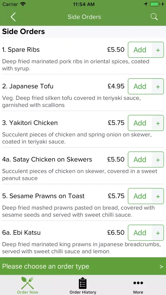Image resolution: width=166 pixels, height=295 pixels.
Task: Open the More three-dots icon
Action: (138, 283)
